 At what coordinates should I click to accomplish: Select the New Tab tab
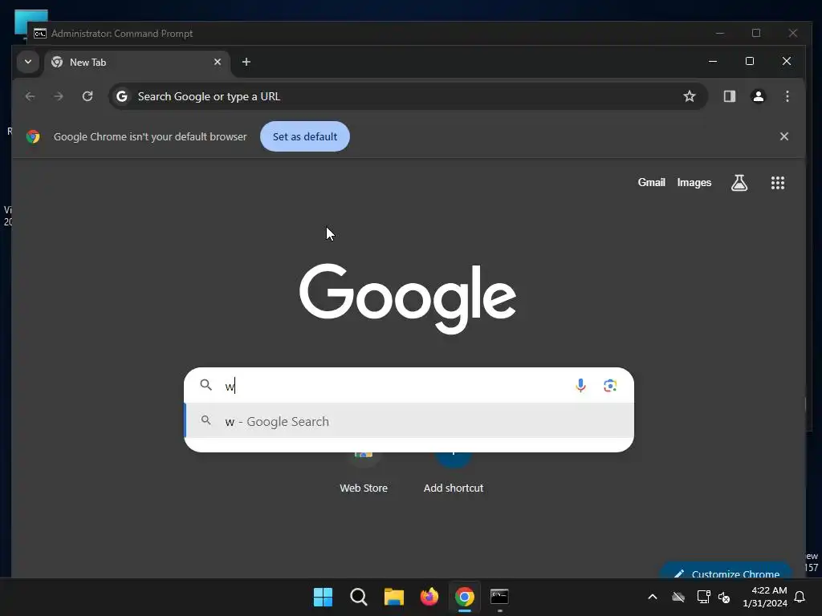coord(137,63)
